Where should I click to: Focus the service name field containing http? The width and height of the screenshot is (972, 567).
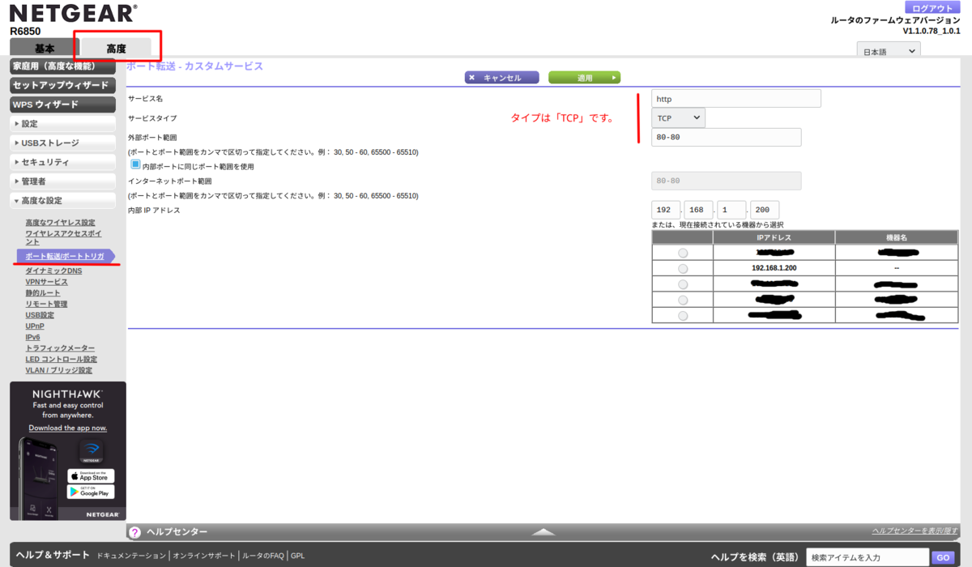(736, 99)
